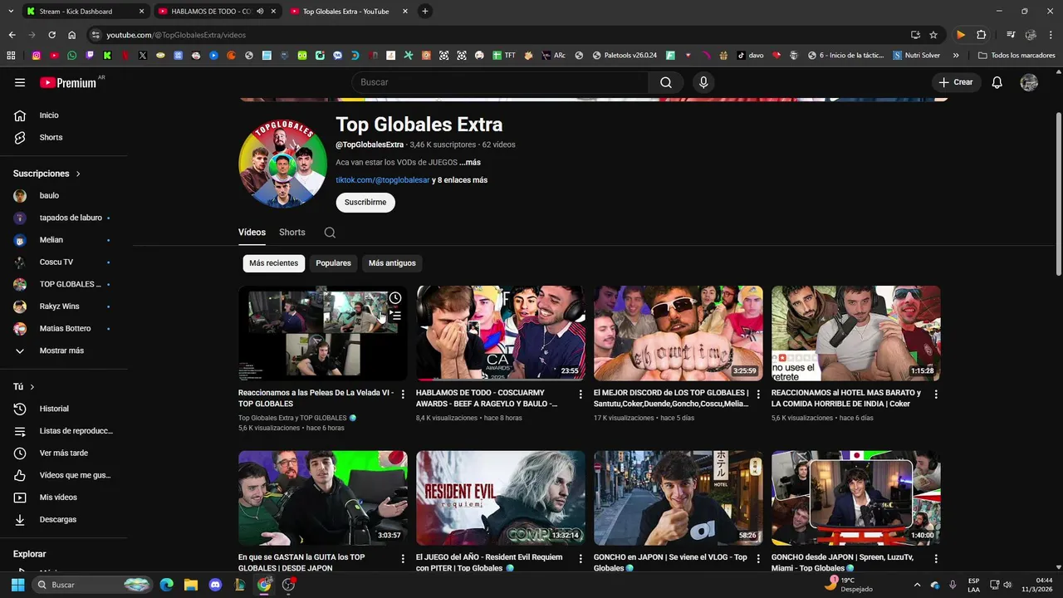1063x598 pixels.
Task: Click the search magnifier button
Action: tap(666, 82)
